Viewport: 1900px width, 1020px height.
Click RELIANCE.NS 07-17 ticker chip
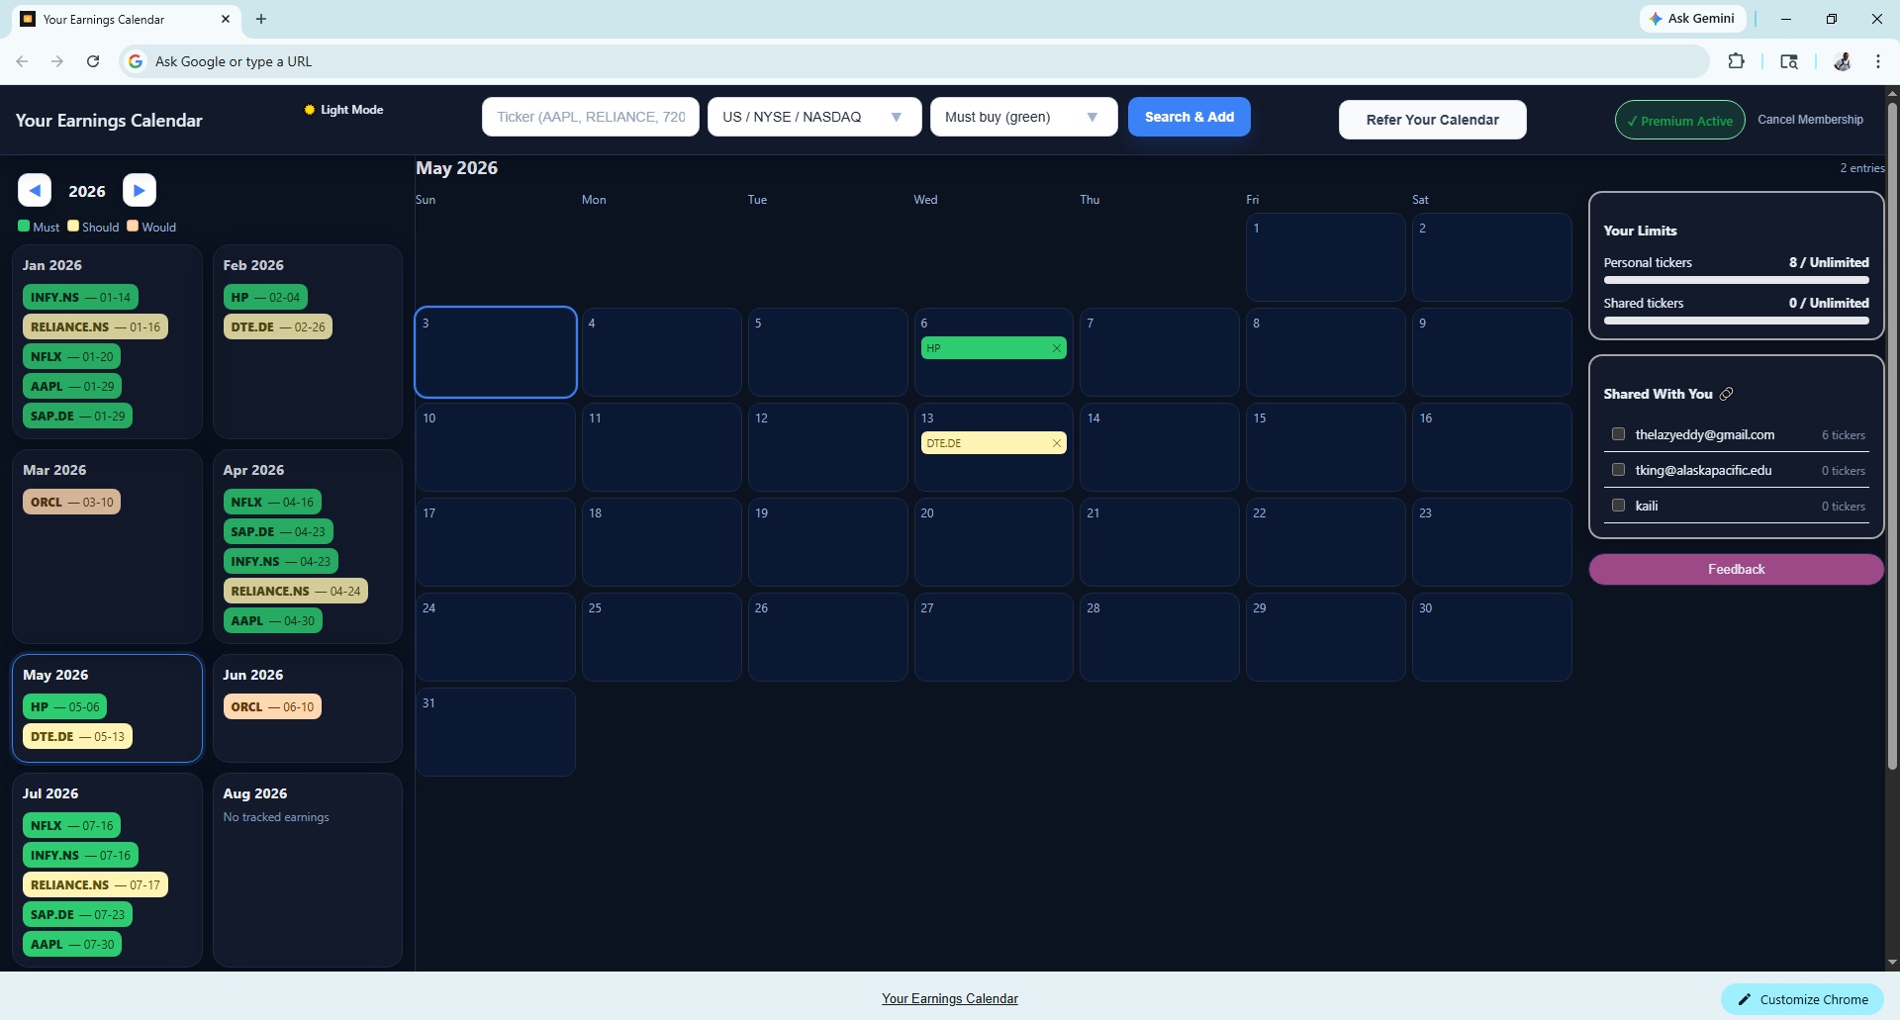coord(95,884)
